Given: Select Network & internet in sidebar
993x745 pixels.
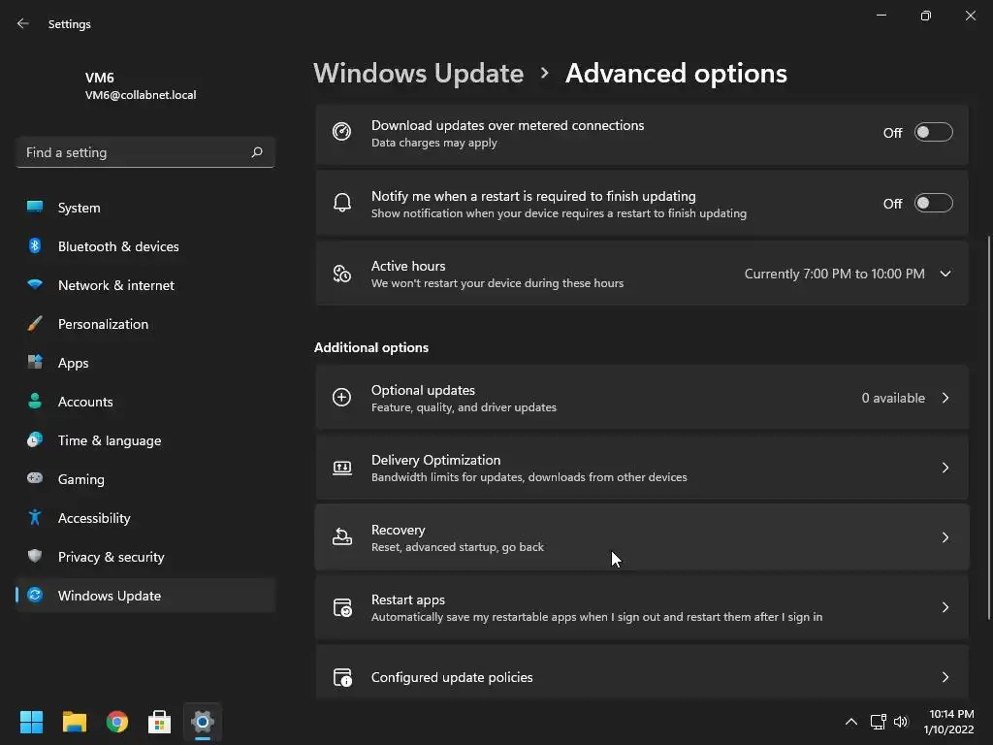Looking at the screenshot, I should 145,285.
